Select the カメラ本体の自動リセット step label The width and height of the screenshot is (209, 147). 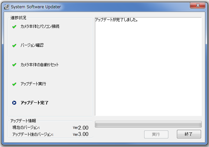point(40,65)
